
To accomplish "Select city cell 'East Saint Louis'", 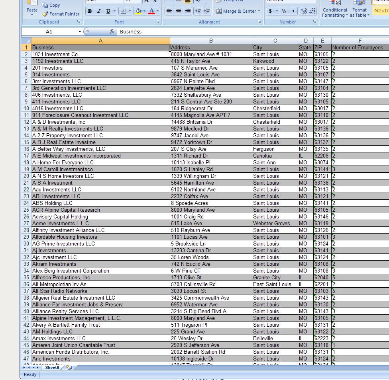I will click(275, 285).
